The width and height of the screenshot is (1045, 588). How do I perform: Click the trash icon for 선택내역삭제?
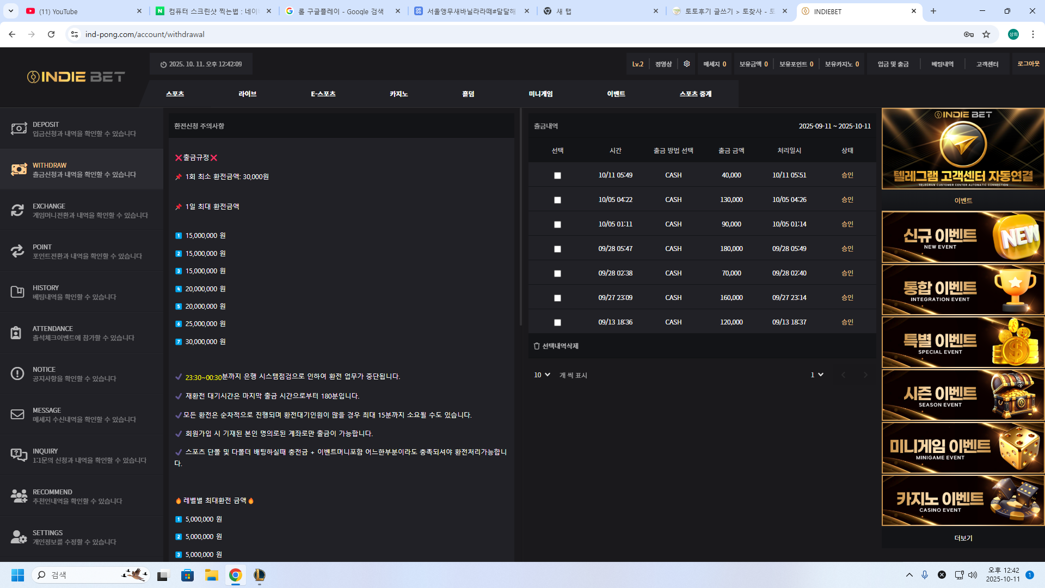coord(537,346)
